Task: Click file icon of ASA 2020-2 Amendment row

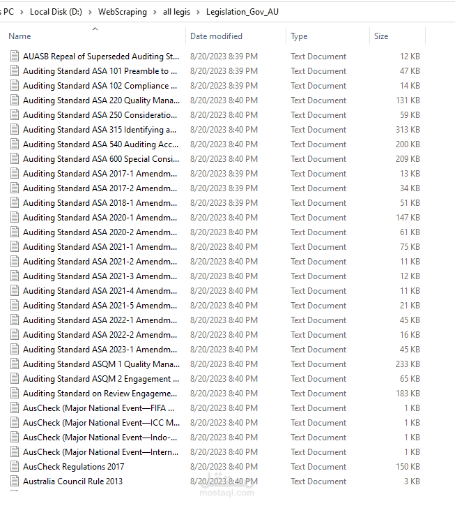Action: [15, 232]
